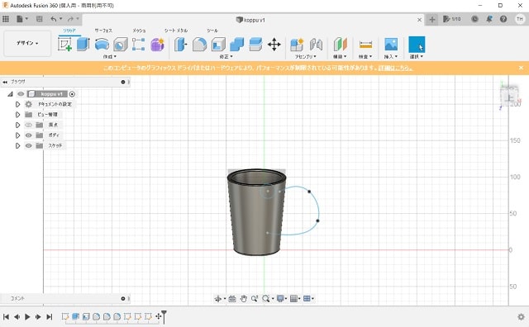Expand the Origin folder node
This screenshot has height=327, width=529.
[17, 125]
